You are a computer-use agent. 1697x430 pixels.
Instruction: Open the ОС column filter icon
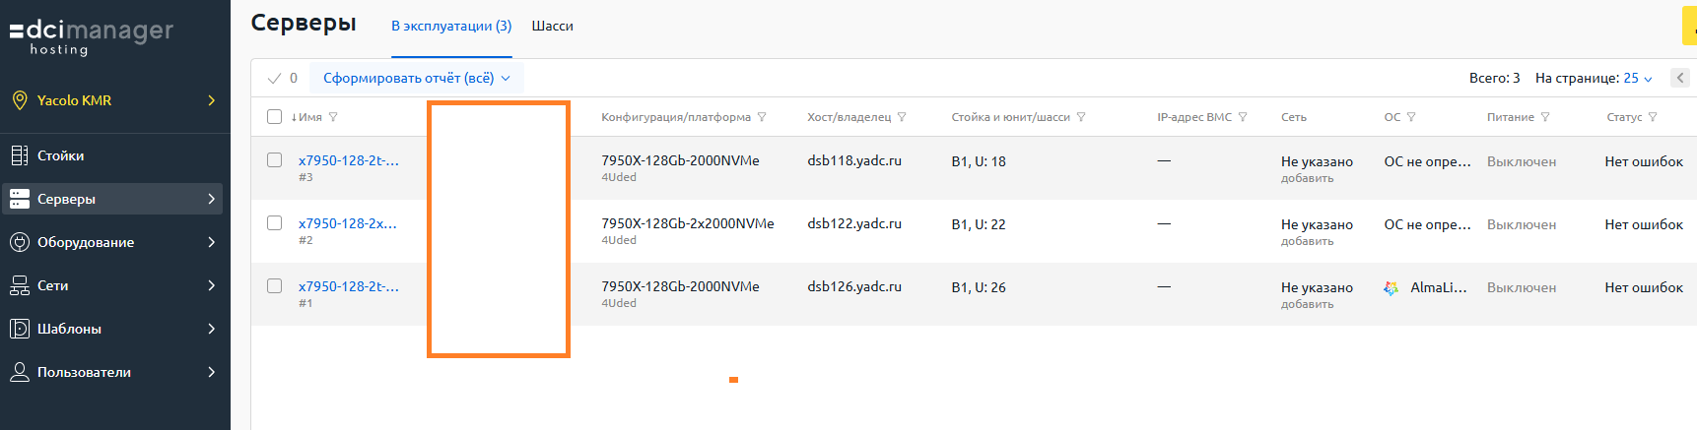click(1411, 117)
